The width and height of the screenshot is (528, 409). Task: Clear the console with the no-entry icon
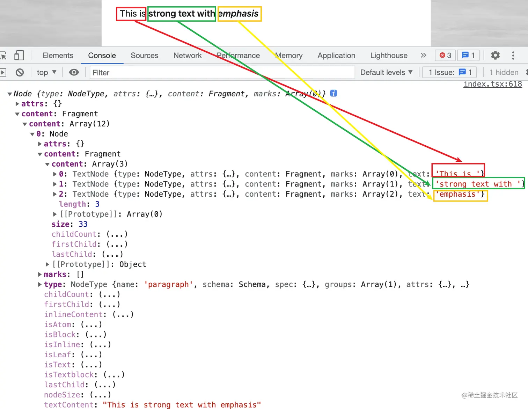click(20, 72)
